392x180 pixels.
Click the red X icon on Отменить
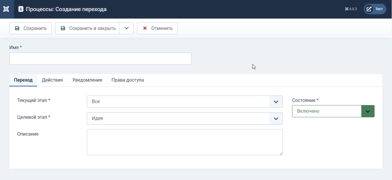coord(145,28)
